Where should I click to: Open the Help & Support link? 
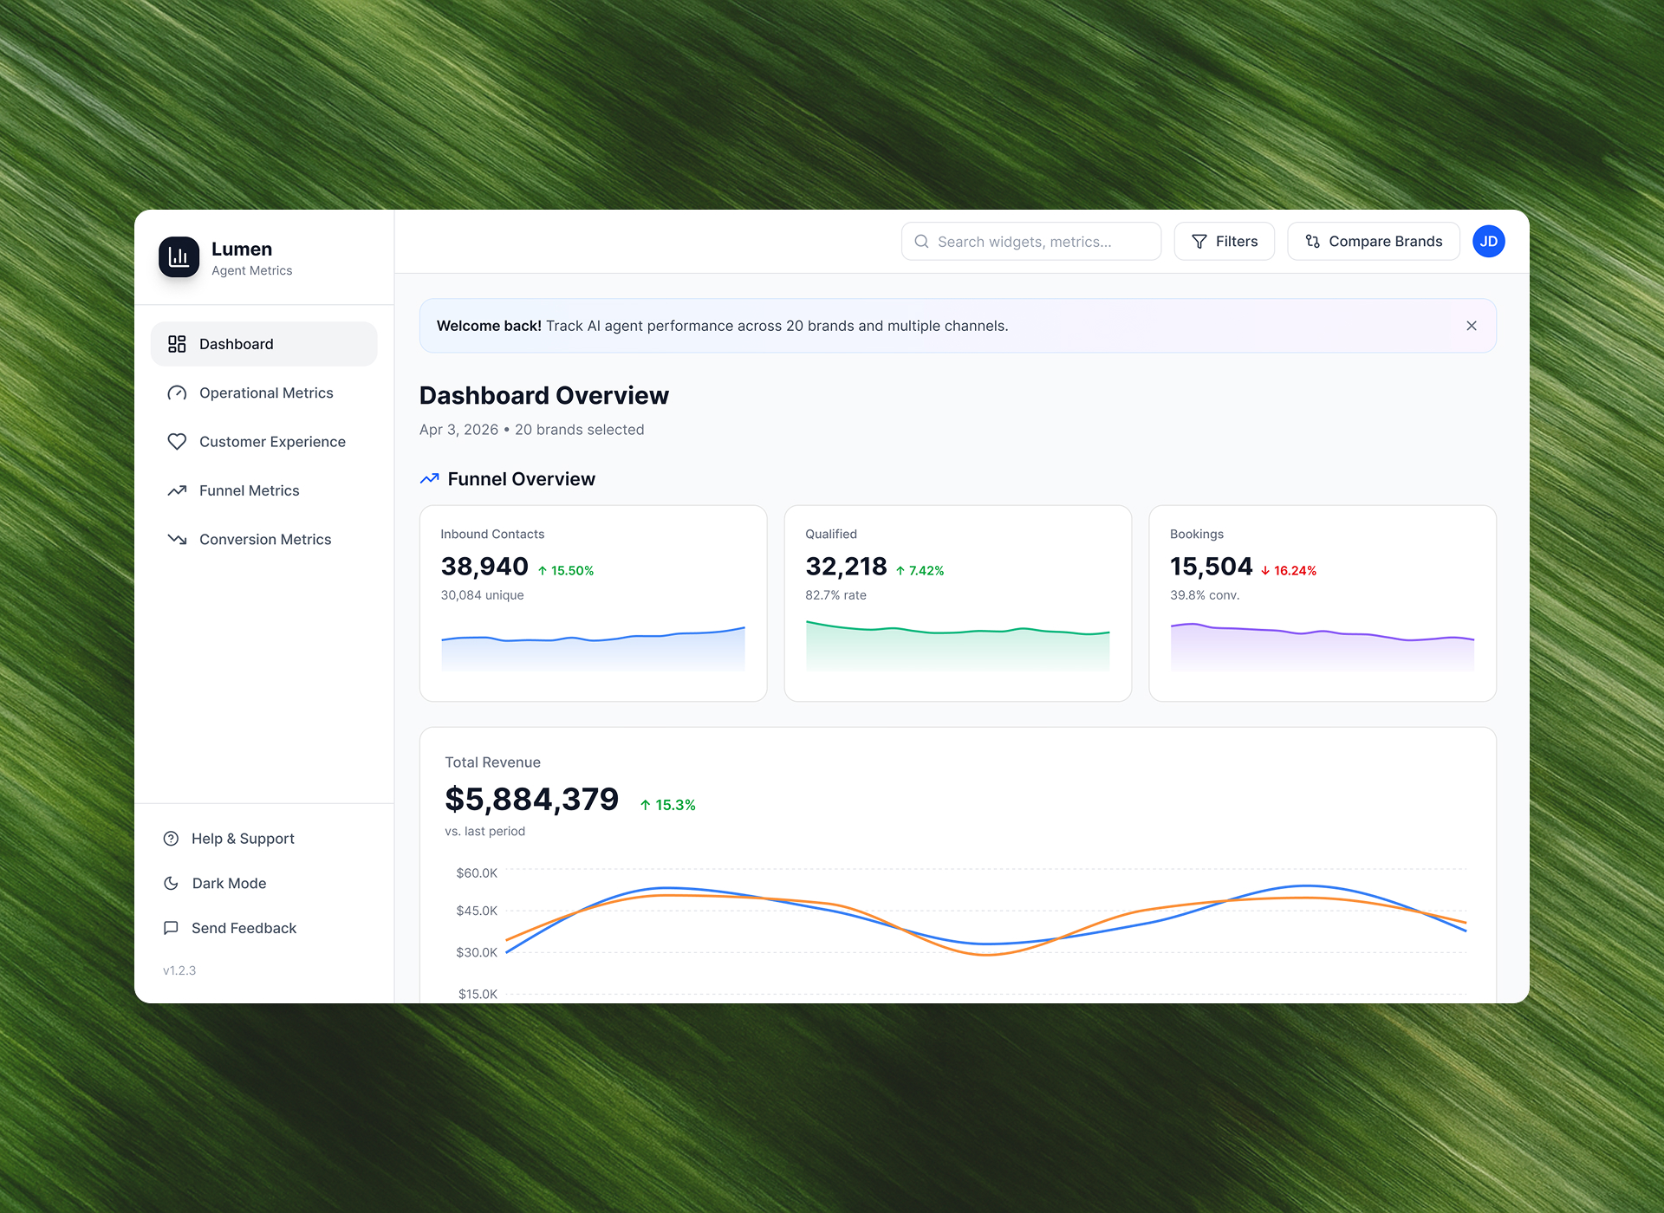pyautogui.click(x=243, y=839)
